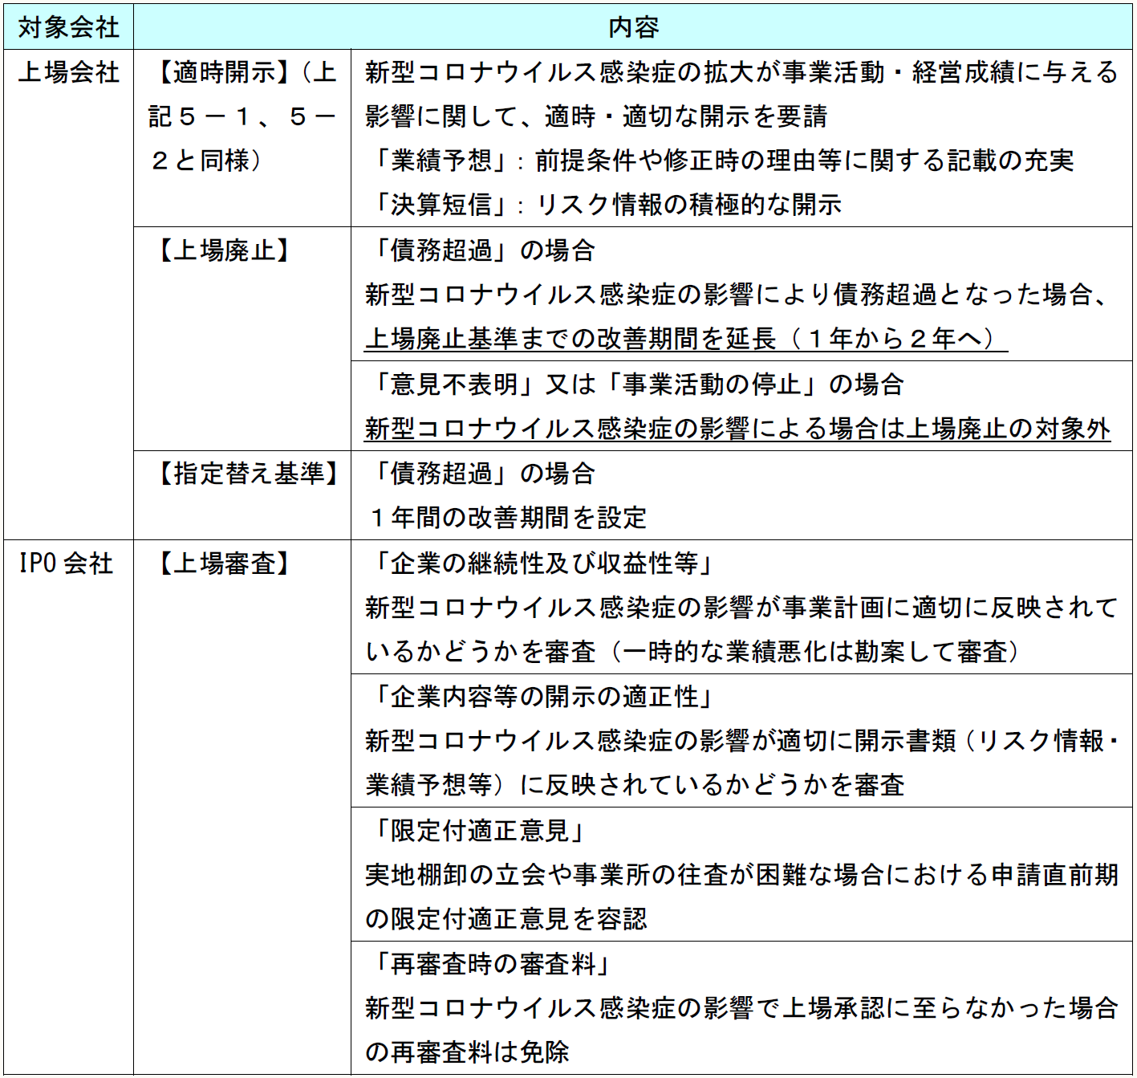Image resolution: width=1137 pixels, height=1078 pixels.
Task: Select the 【上場審査】 category label
Action: click(225, 563)
